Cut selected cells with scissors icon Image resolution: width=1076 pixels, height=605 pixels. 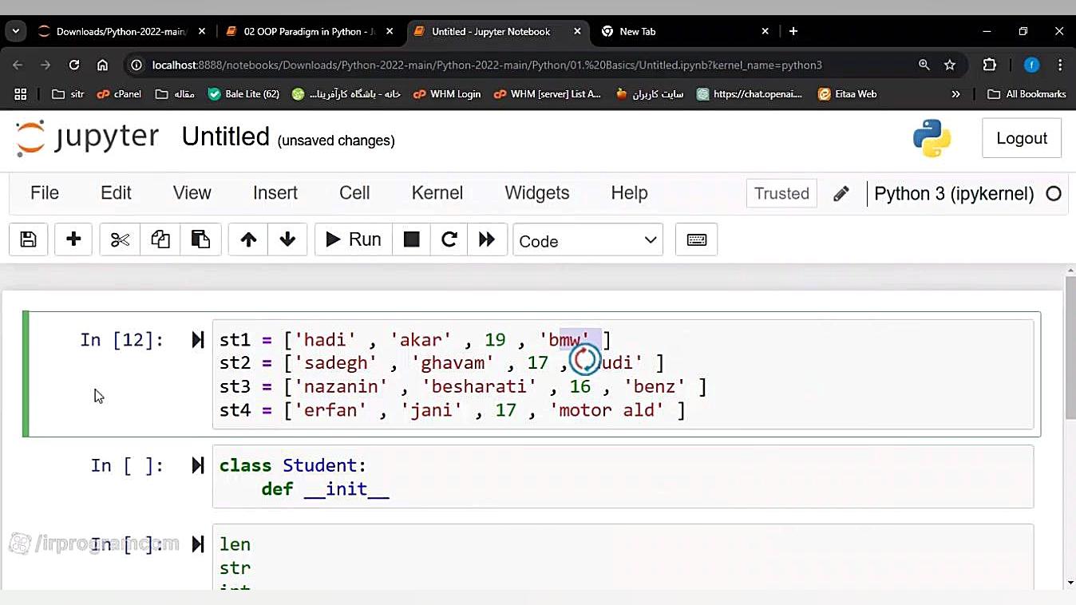pyautogui.click(x=120, y=239)
